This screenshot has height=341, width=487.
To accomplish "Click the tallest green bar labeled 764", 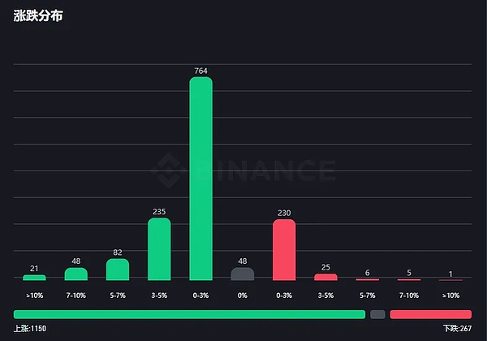I will pos(200,179).
